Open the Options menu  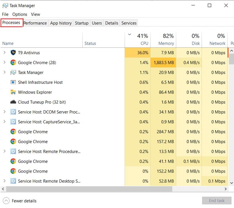coord(20,14)
